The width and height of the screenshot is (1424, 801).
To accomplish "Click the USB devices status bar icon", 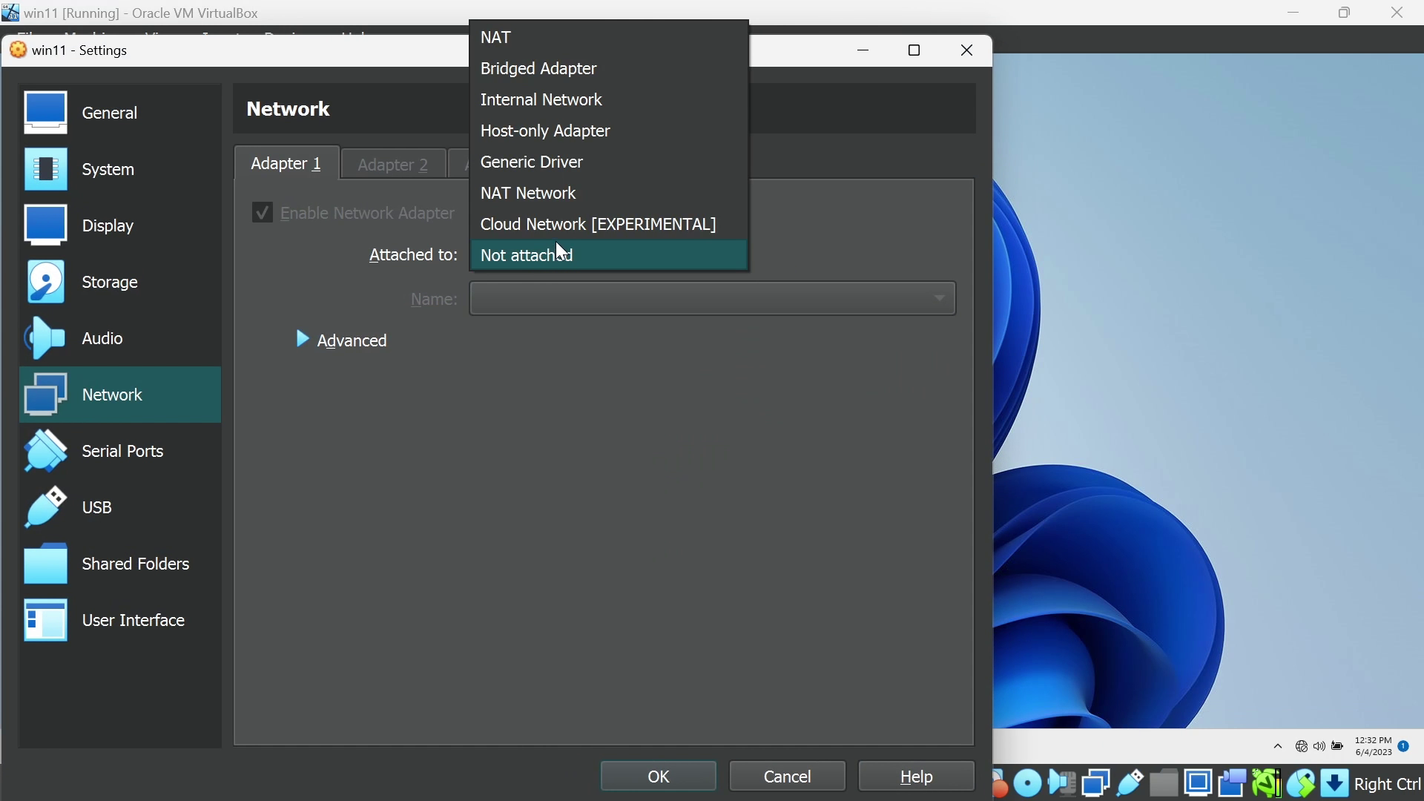I will (x=1130, y=783).
